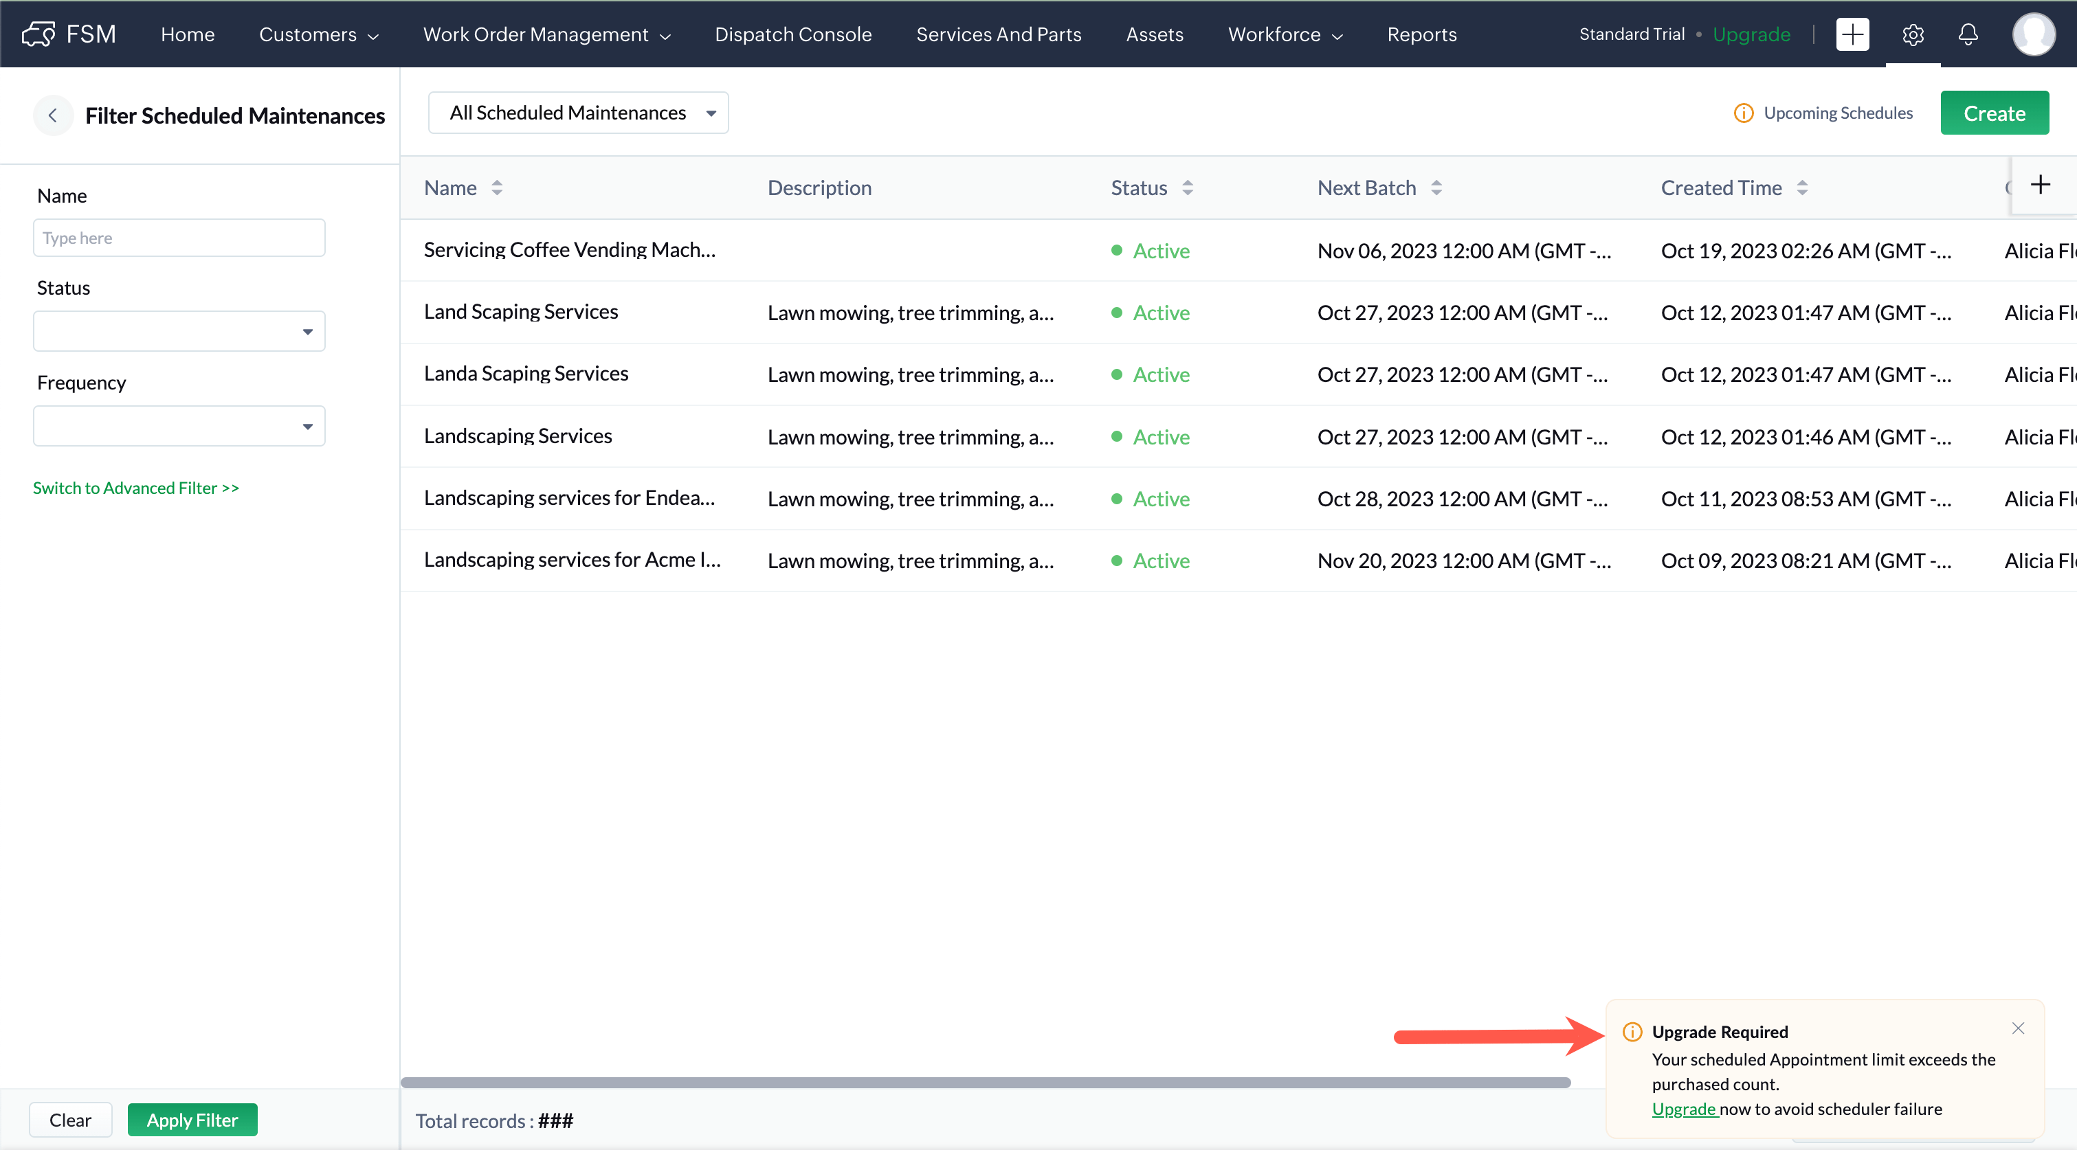
Task: Click the FSM vehicle logo icon
Action: [x=38, y=34]
